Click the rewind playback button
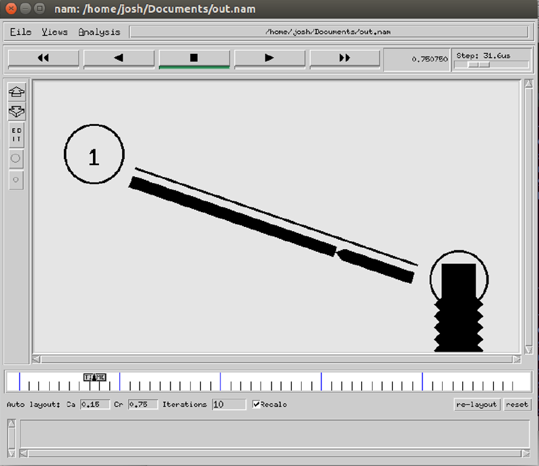Image resolution: width=539 pixels, height=466 pixels. pos(43,59)
